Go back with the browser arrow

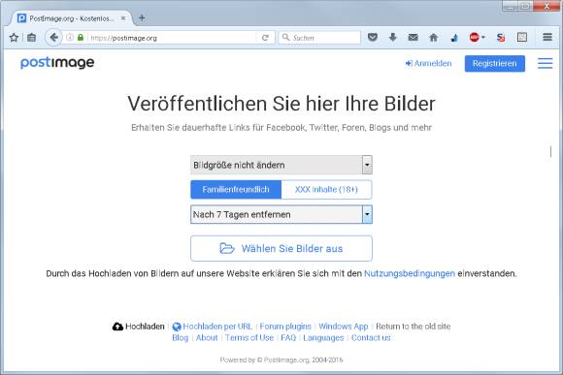pyautogui.click(x=53, y=37)
